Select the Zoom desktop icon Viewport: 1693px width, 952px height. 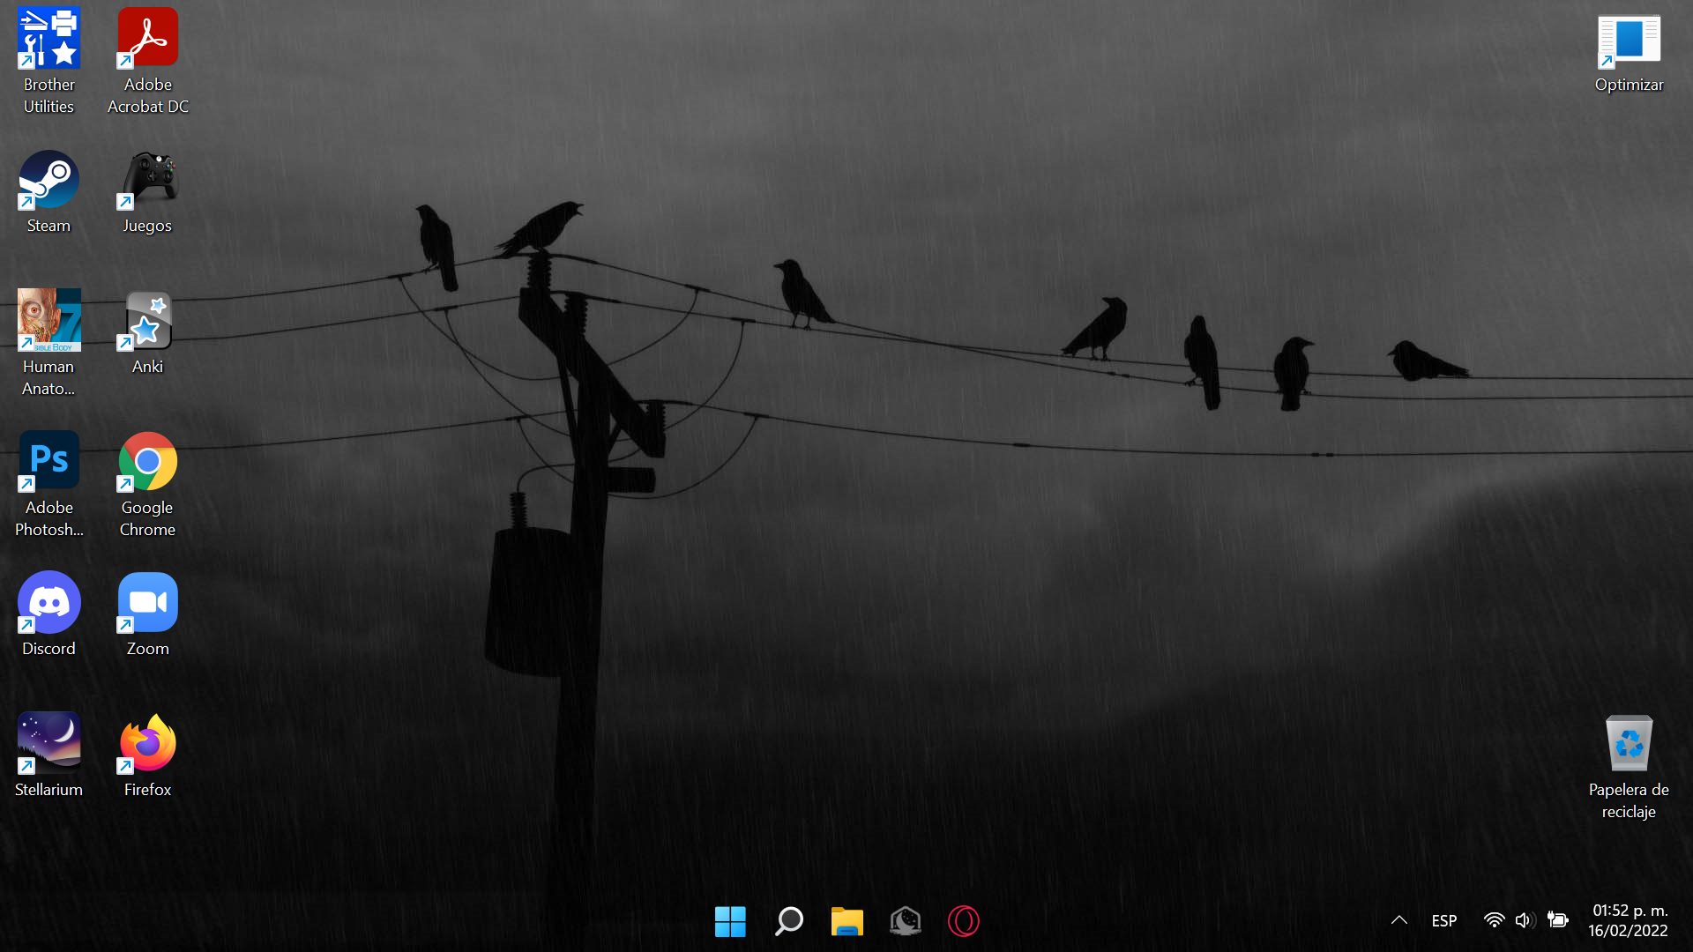pos(147,603)
